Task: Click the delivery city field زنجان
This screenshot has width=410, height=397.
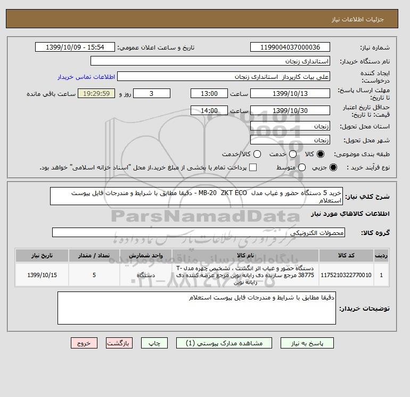Action: [x=290, y=140]
